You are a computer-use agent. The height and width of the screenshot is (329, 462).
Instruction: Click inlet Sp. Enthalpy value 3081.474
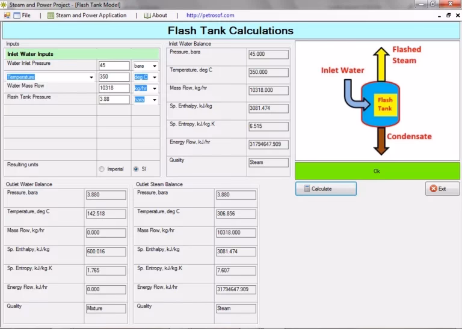268,108
